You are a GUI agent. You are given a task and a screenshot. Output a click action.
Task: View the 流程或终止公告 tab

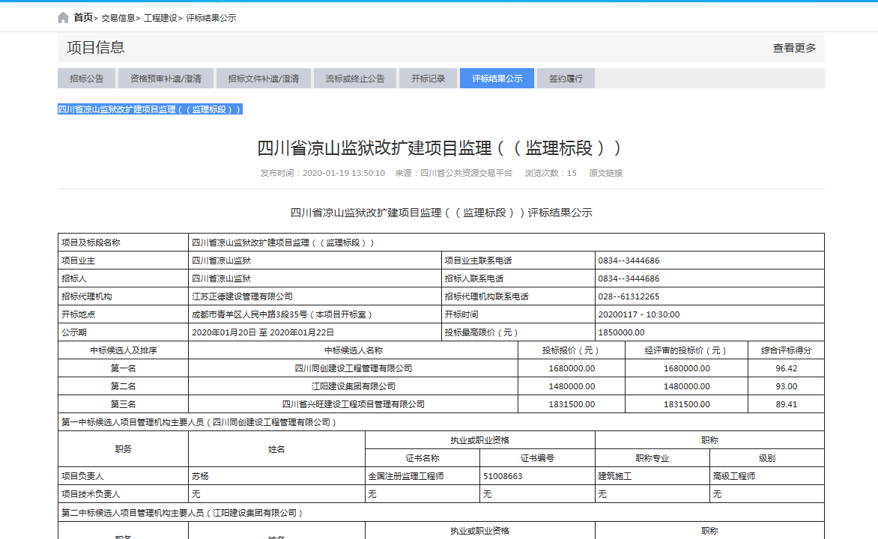(354, 78)
